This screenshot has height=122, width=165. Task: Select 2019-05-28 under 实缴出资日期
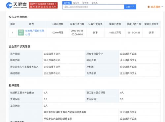click(134, 32)
